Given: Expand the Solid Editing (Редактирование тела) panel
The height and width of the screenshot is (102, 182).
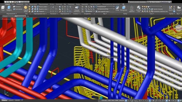Looking at the screenshot, I should pos(40,14).
